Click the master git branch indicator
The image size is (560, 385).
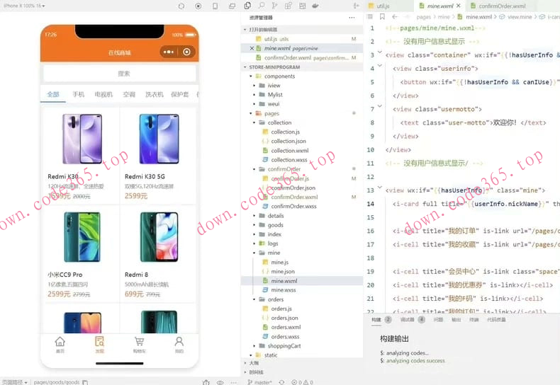click(x=259, y=382)
